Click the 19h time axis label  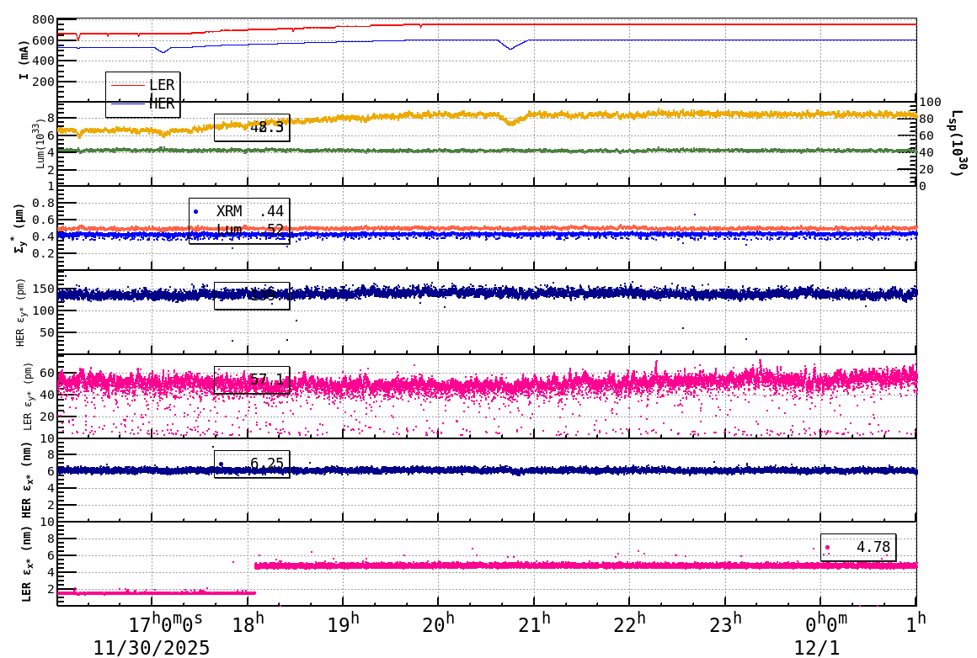[344, 624]
